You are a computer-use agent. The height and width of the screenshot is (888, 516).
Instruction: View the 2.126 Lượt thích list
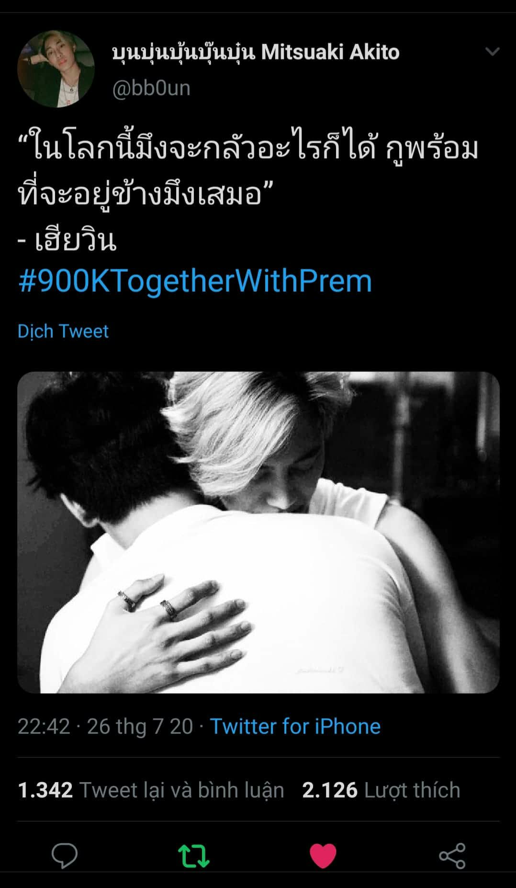coord(381,790)
